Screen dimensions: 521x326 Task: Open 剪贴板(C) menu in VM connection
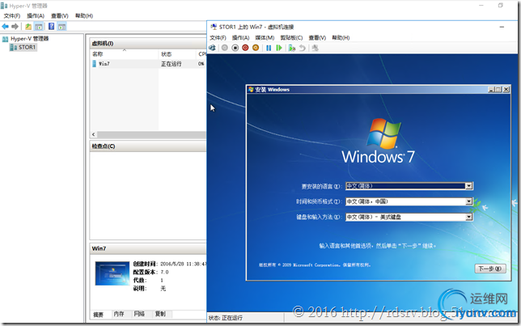point(291,37)
